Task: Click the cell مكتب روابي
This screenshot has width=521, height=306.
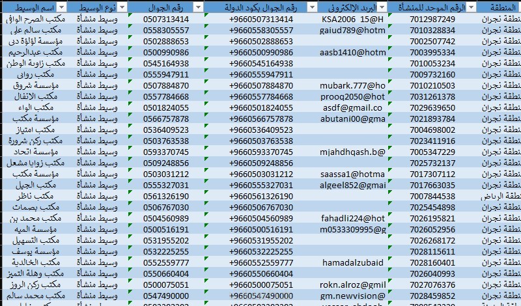Action: coord(35,74)
